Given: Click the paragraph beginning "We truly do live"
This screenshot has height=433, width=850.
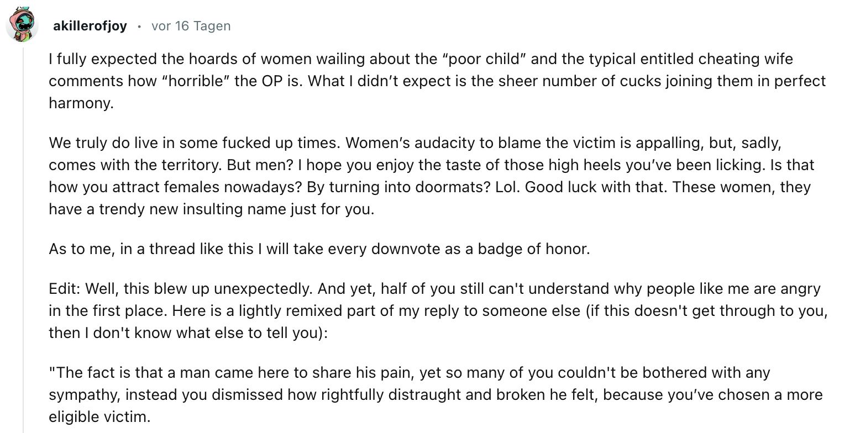Looking at the screenshot, I should click(x=432, y=176).
